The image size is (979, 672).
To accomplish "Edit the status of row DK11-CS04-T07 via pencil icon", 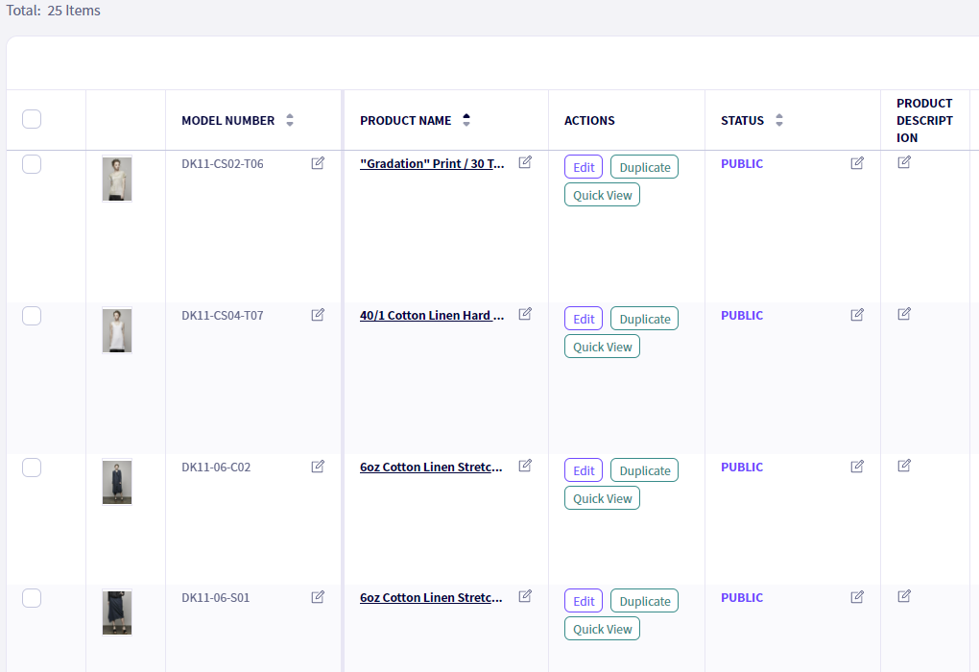I will coord(857,315).
